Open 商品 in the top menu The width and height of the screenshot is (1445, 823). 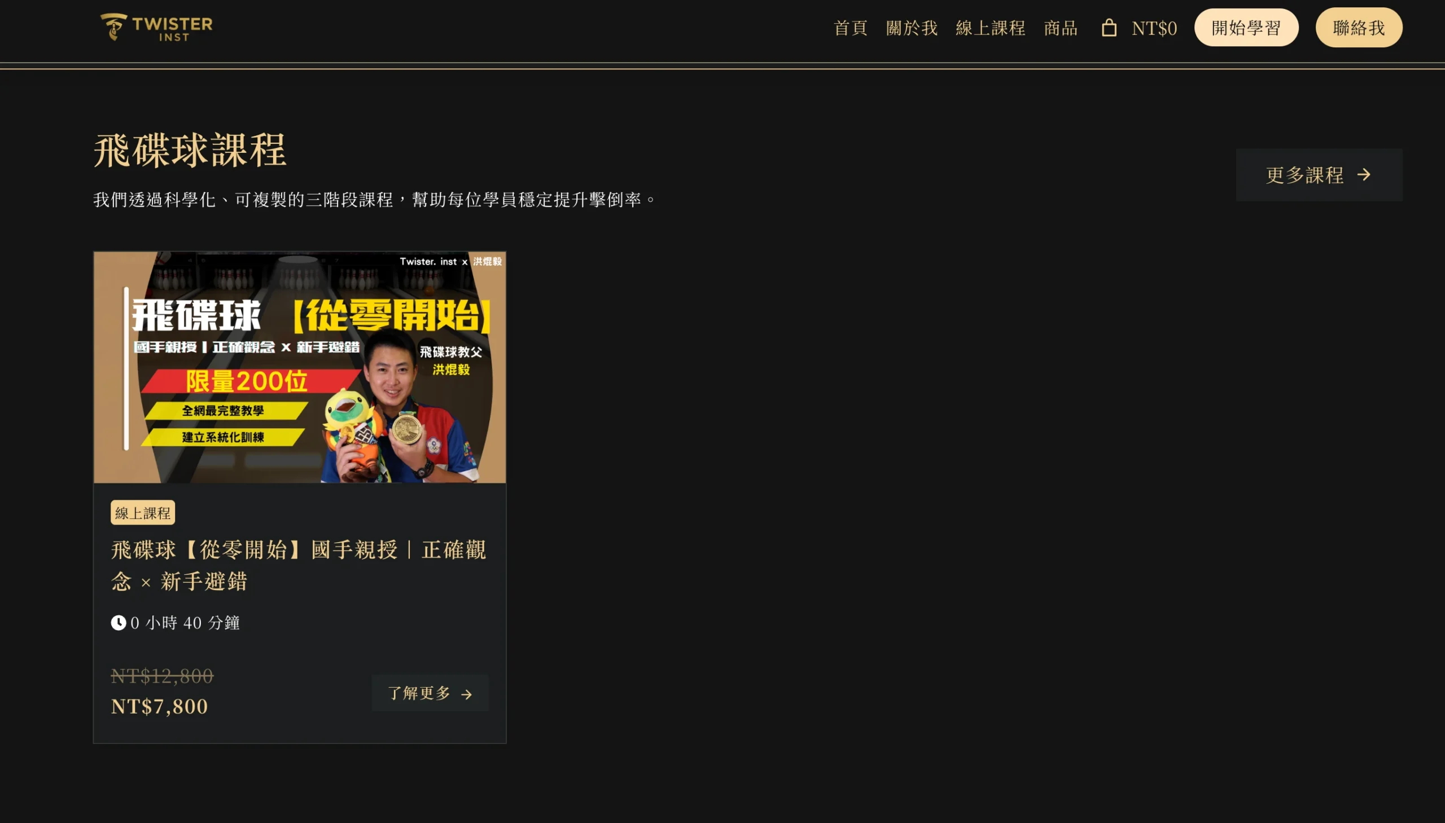click(x=1061, y=28)
